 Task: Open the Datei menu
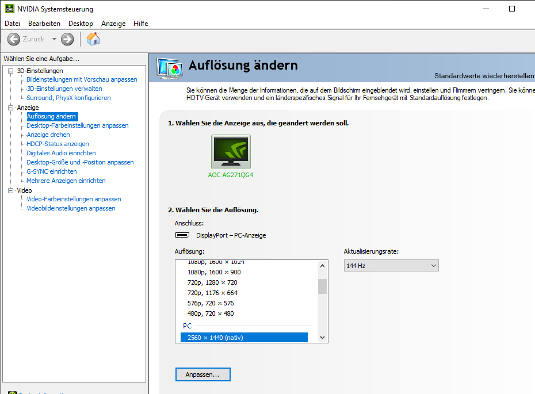click(12, 24)
